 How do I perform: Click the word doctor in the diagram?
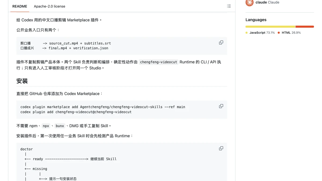(x=27, y=149)
